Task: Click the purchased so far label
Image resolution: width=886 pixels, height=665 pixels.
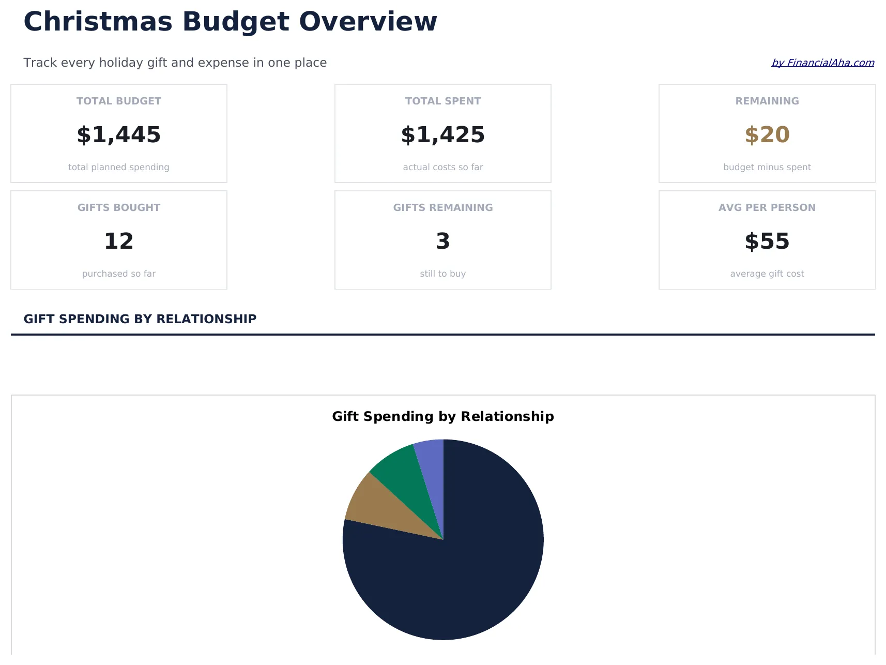Action: 118,273
